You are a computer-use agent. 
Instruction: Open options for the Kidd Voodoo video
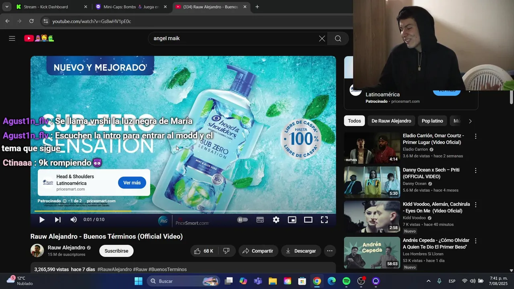click(475, 205)
